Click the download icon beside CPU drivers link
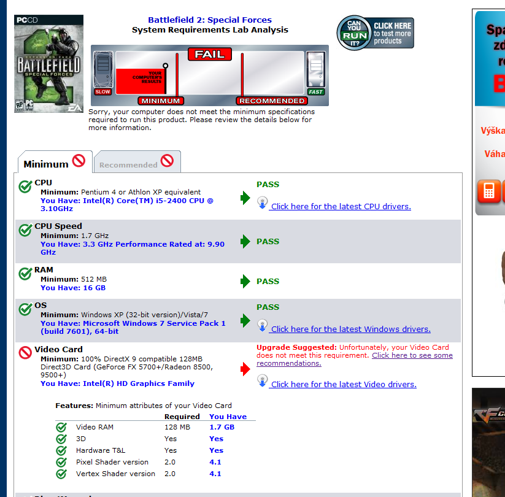 pos(263,203)
